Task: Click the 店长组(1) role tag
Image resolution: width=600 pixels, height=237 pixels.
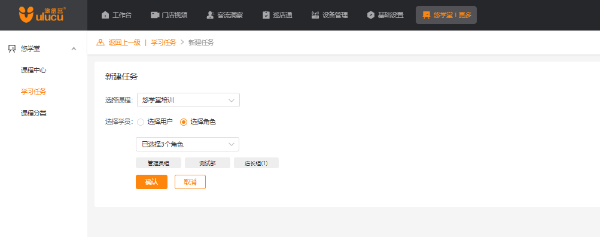Action: [257, 163]
